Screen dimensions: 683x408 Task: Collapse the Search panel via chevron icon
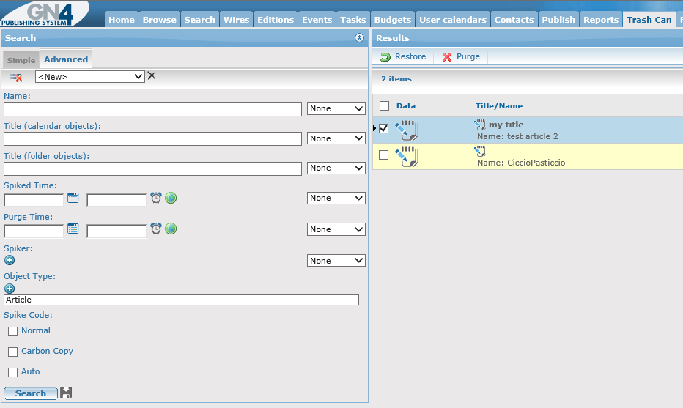[x=359, y=38]
